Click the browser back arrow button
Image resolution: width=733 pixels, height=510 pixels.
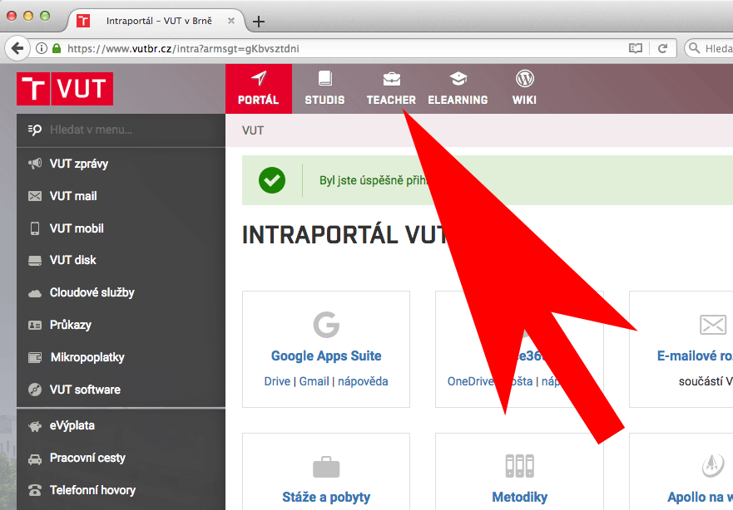pos(17,48)
